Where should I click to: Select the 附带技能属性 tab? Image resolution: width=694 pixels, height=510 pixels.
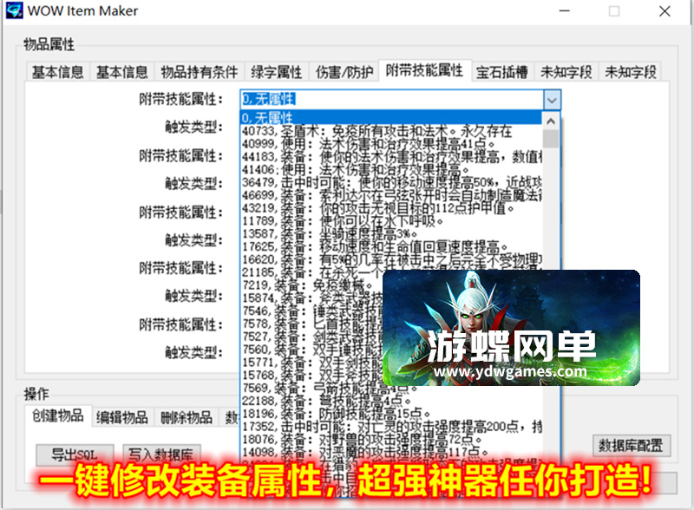(x=424, y=70)
